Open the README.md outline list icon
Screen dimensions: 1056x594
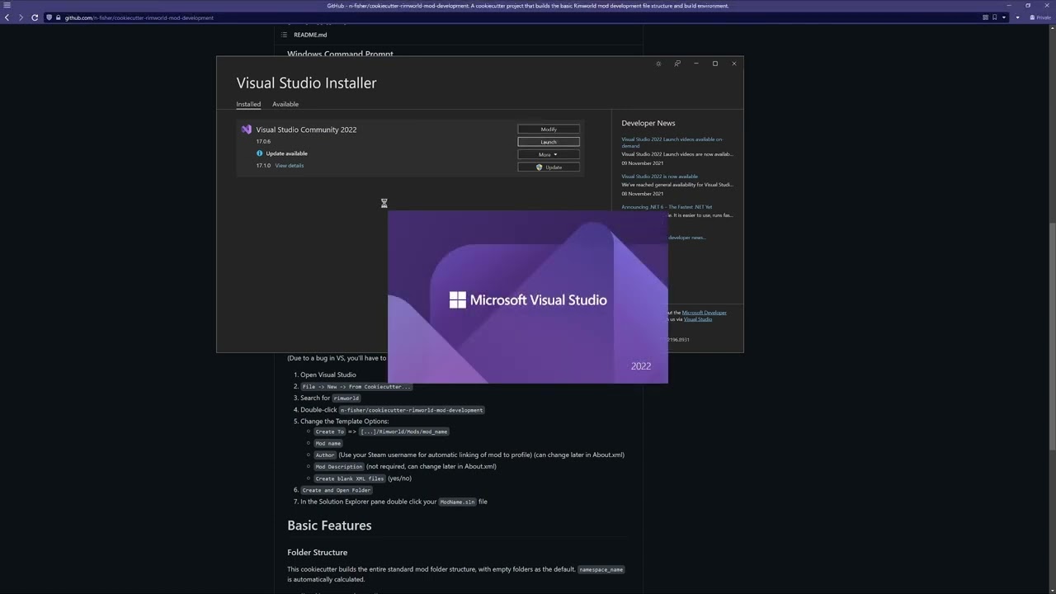(284, 35)
